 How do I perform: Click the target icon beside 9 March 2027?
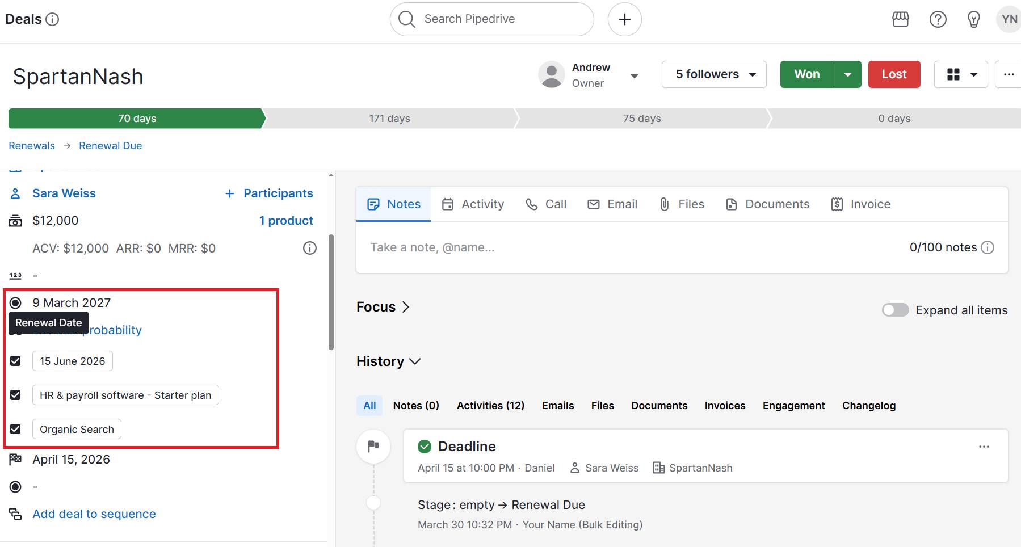(x=15, y=303)
